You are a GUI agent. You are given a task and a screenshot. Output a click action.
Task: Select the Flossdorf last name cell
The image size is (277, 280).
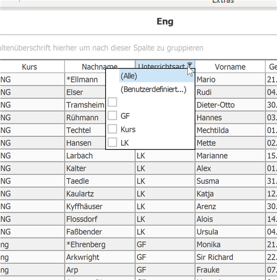coord(100,219)
